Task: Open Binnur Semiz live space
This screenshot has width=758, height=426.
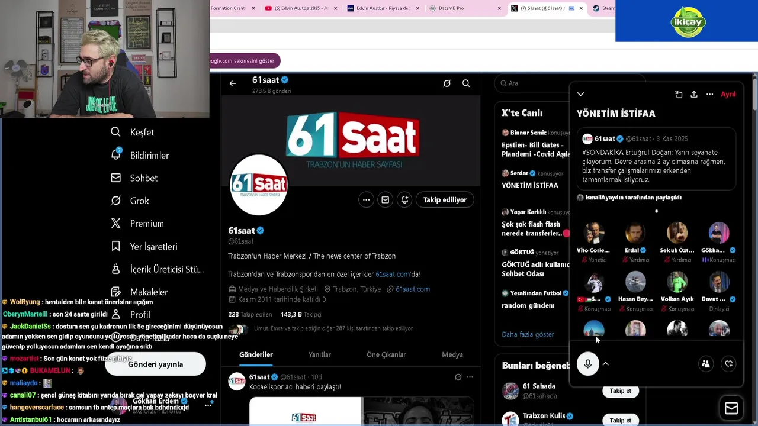Action: click(x=535, y=143)
